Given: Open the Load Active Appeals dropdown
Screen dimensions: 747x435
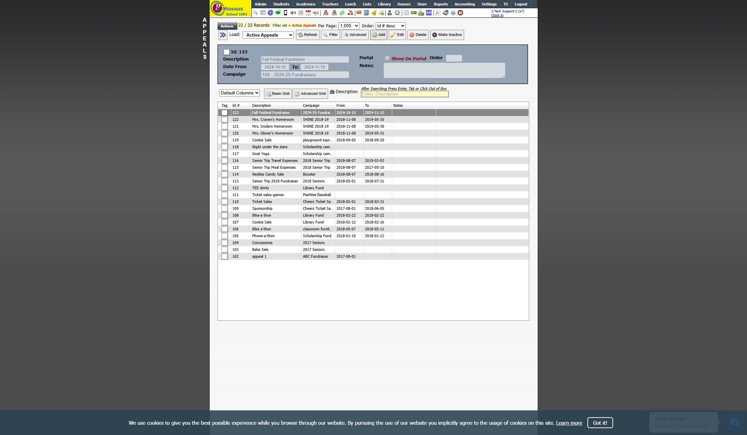Looking at the screenshot, I should pos(268,35).
